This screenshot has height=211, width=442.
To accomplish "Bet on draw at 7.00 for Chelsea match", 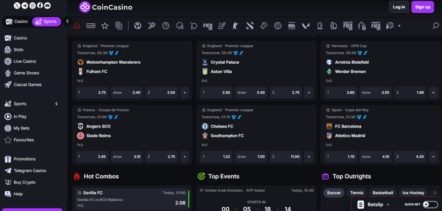I will [x=251, y=157].
